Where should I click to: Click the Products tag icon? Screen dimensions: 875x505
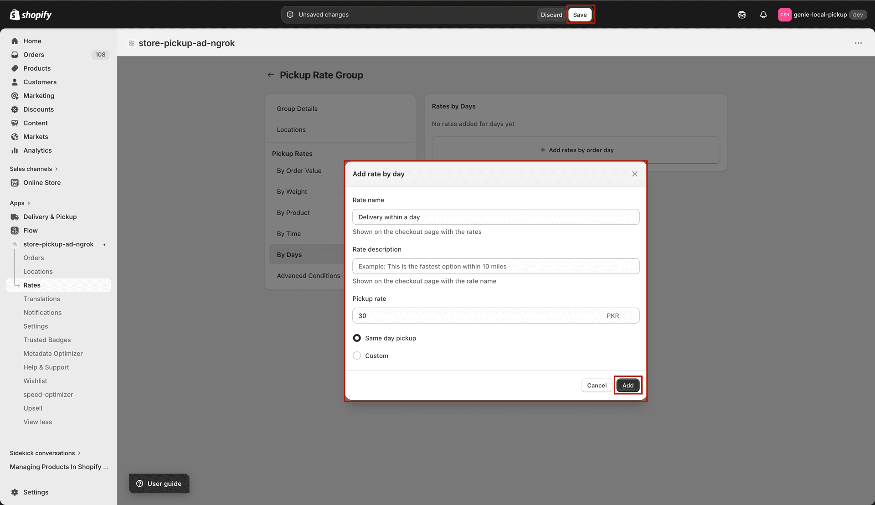(x=15, y=68)
